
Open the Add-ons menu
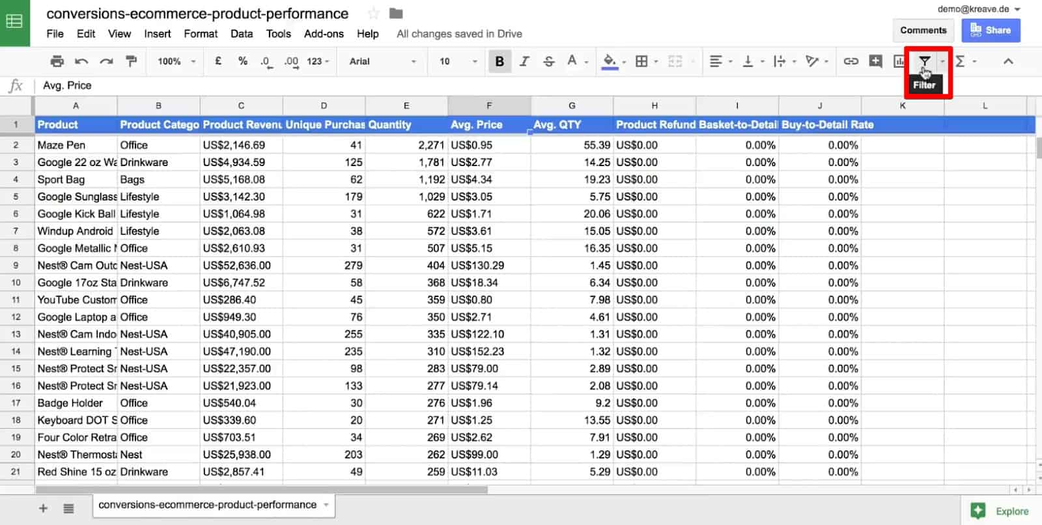(x=324, y=34)
